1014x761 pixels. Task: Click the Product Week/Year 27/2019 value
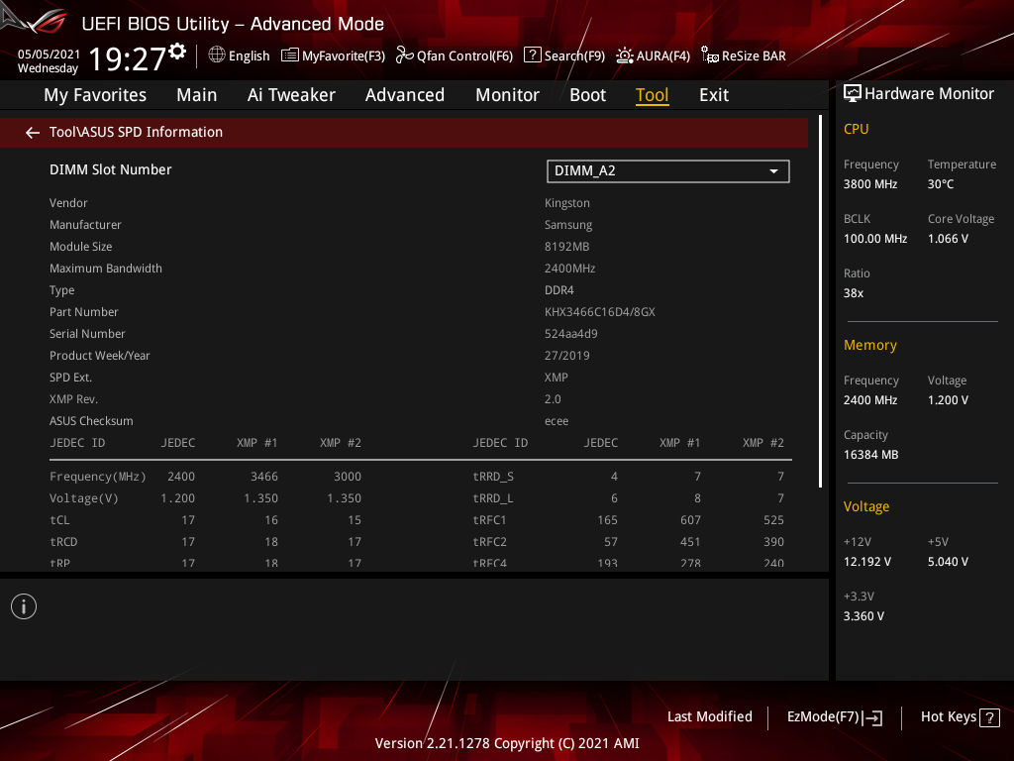tap(567, 356)
